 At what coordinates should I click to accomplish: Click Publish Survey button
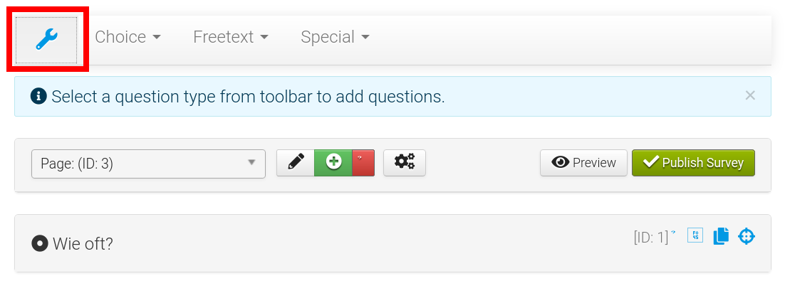coord(693,163)
